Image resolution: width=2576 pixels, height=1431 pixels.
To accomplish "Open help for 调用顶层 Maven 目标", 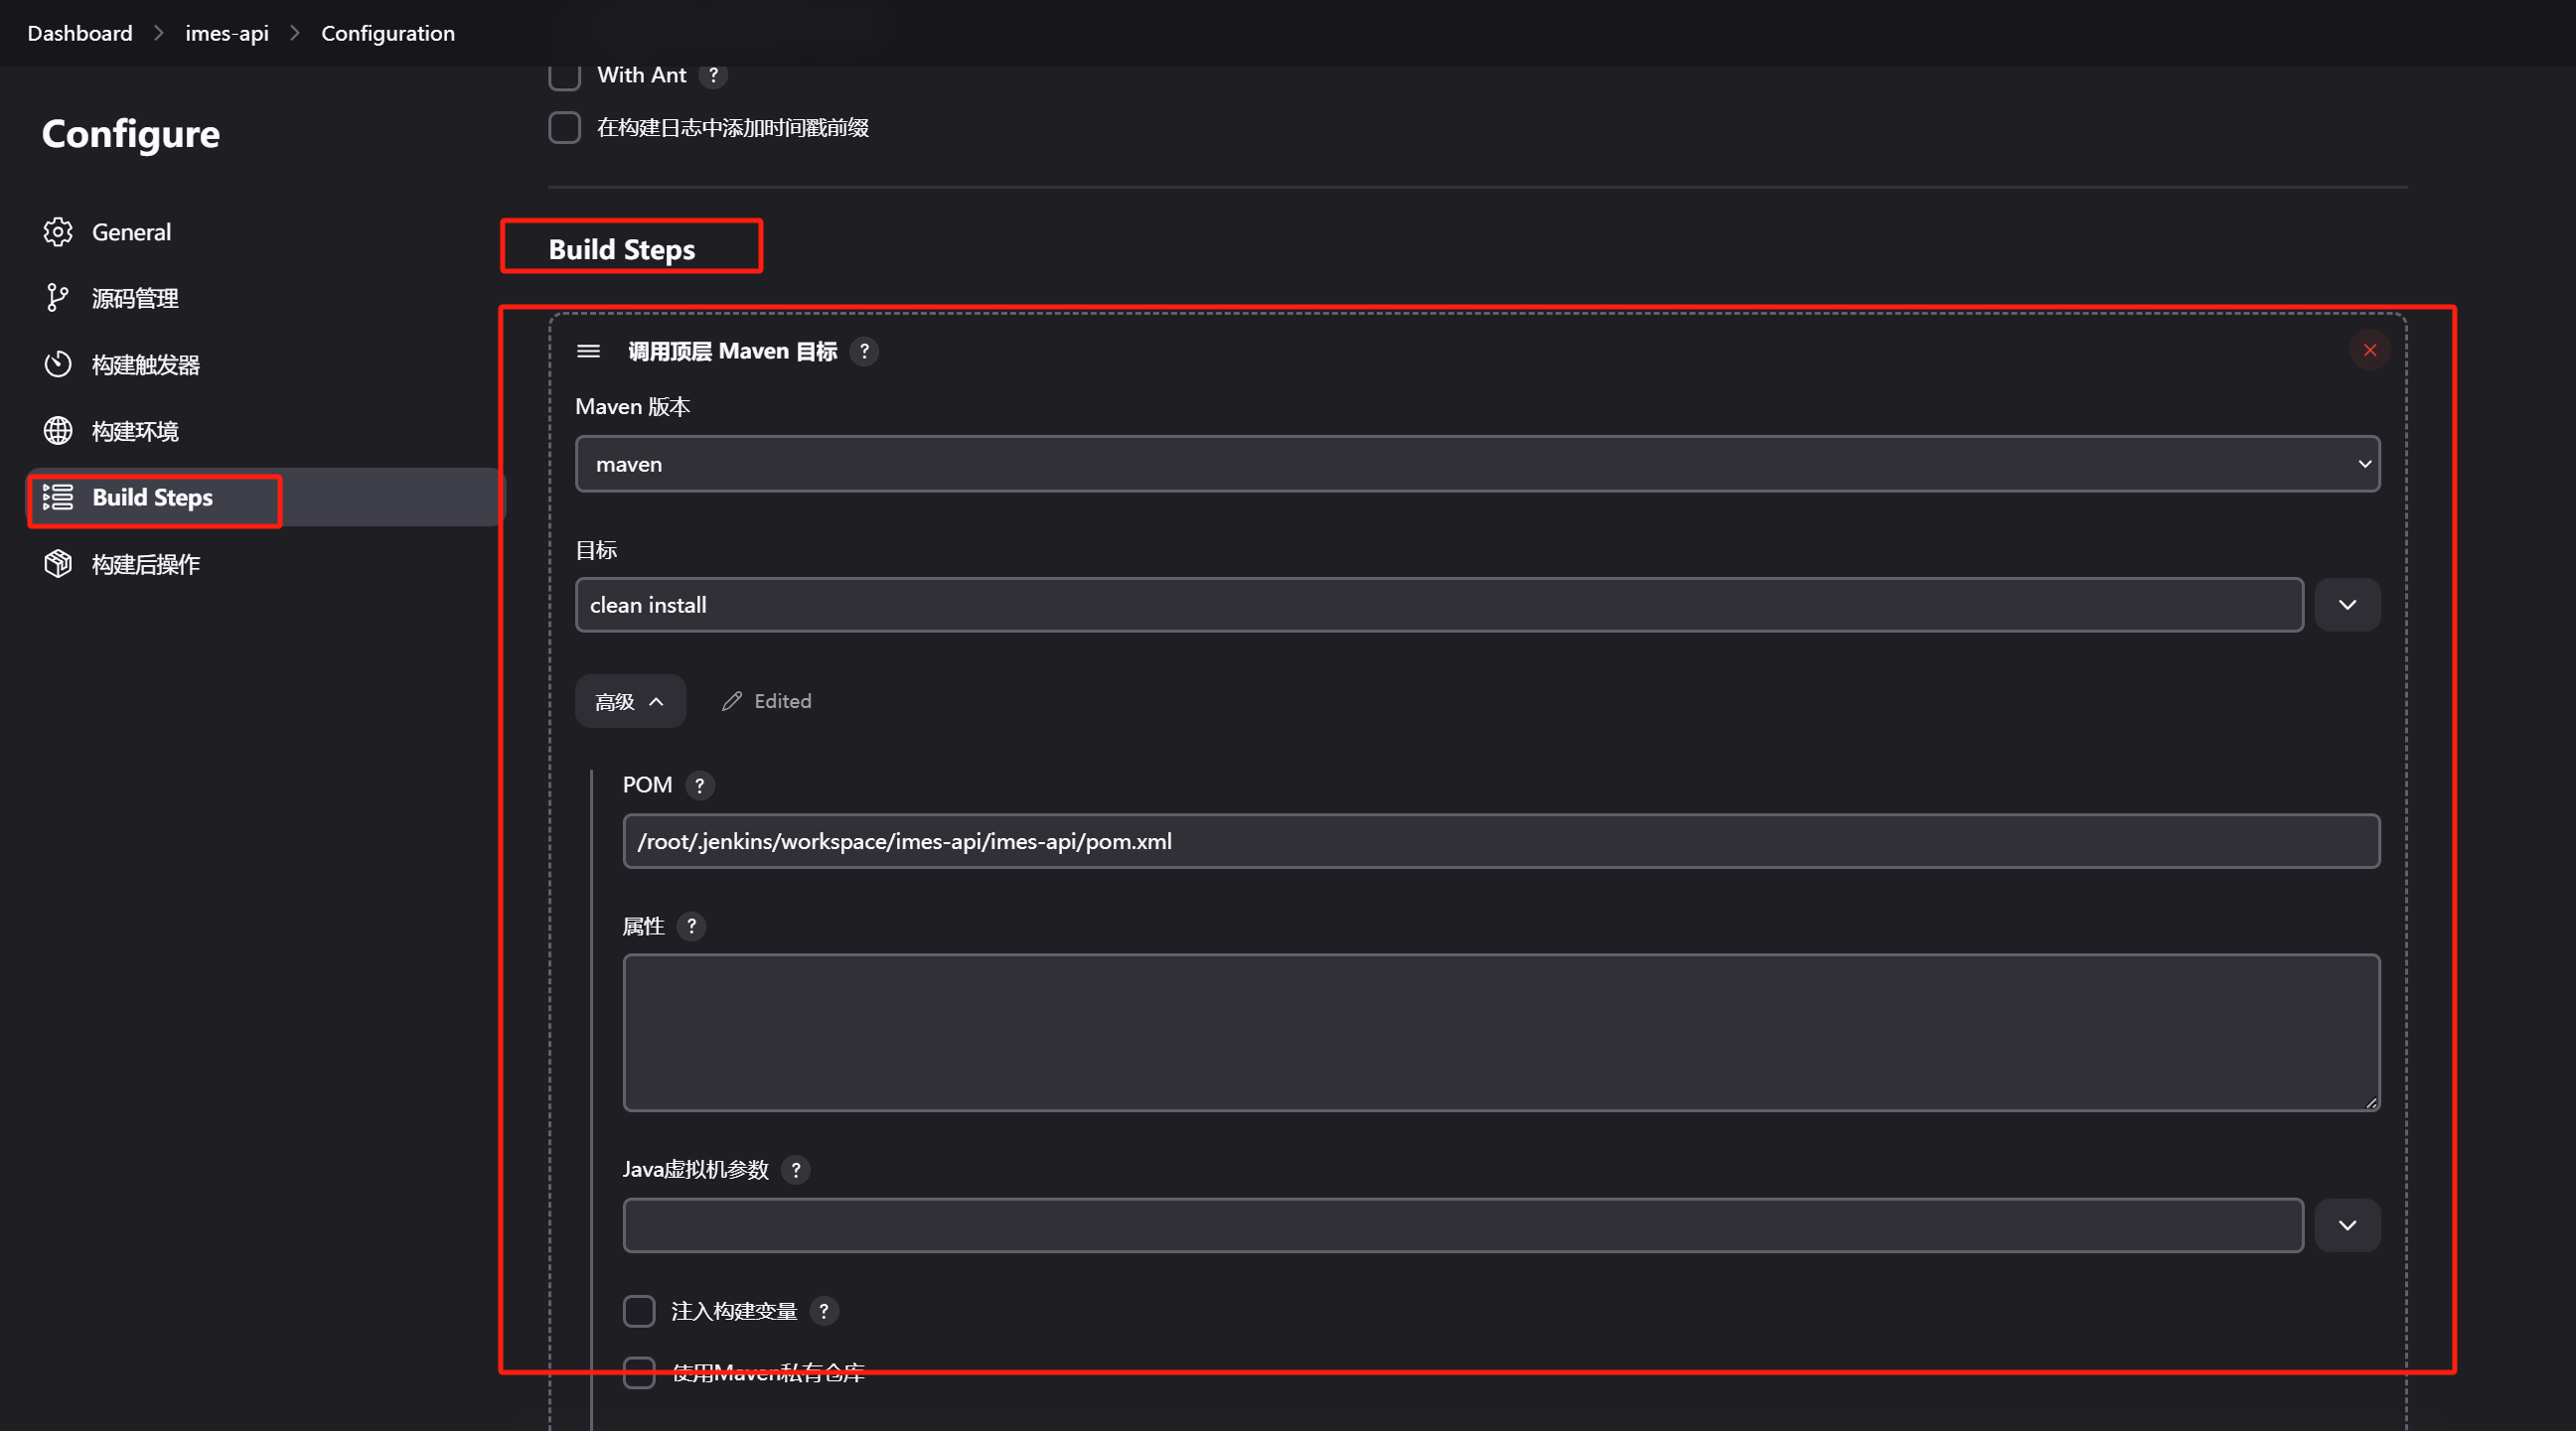I will tap(864, 351).
